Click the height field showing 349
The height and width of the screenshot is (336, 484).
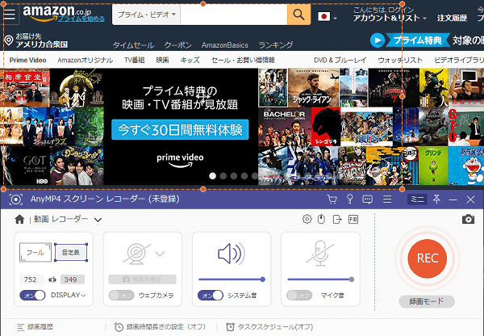pos(73,279)
